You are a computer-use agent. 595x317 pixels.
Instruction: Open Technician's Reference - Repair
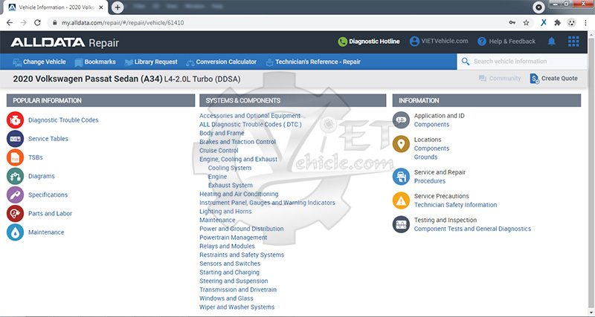tap(313, 62)
